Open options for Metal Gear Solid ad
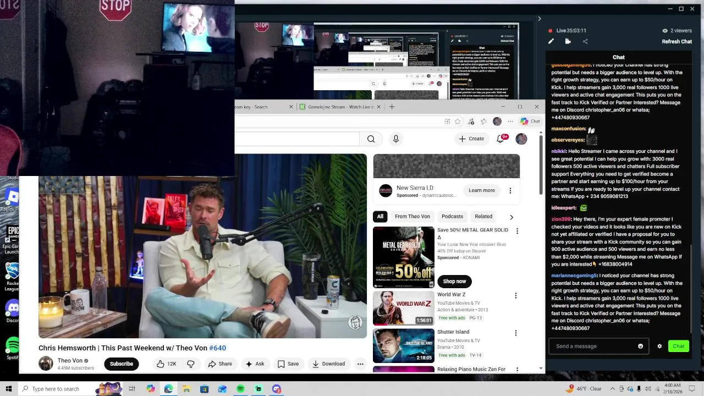The image size is (704, 396). click(x=516, y=231)
